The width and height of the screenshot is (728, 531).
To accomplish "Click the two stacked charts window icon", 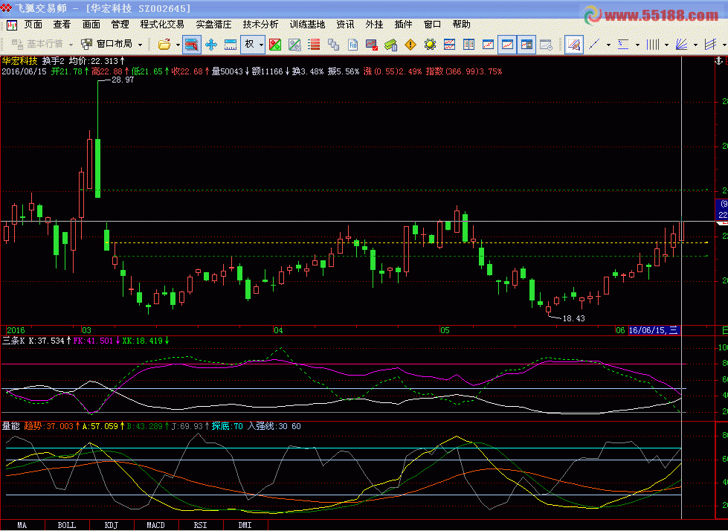I will pos(449,45).
